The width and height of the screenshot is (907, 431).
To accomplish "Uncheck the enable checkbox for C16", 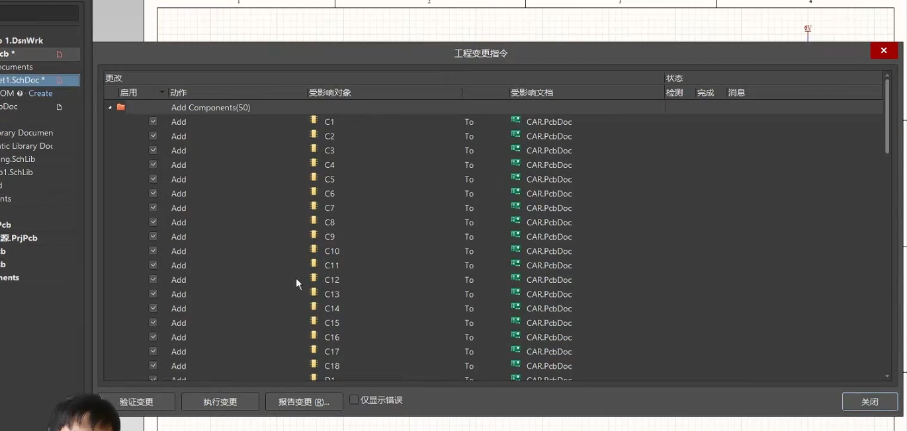I will (153, 336).
